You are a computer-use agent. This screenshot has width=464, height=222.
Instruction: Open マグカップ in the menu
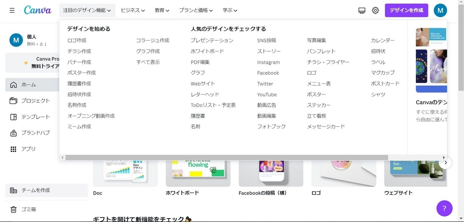point(383,73)
